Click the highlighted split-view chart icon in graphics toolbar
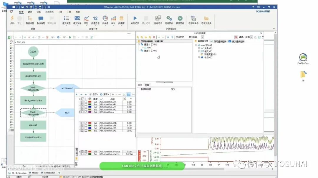Image resolution: width=318 pixels, height=178 pixels. [x=129, y=95]
